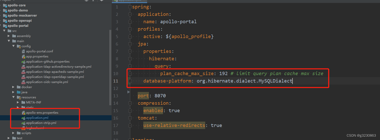
Task: Click the database-platform key on line 11
Action: coord(167,81)
